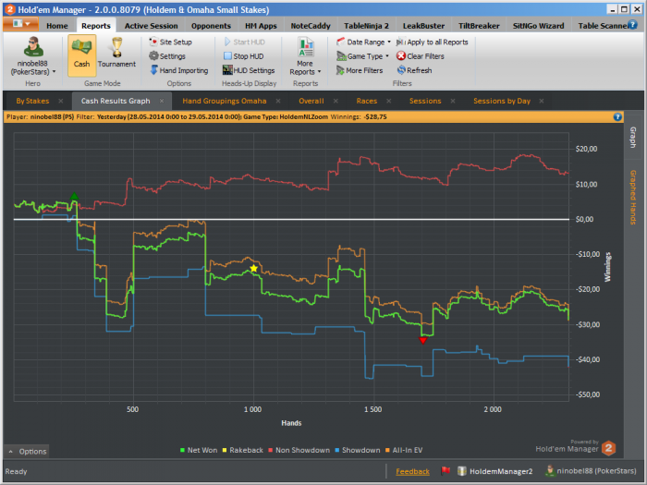Click the red flag status icon
Screen dimensions: 647x485
click(x=446, y=470)
